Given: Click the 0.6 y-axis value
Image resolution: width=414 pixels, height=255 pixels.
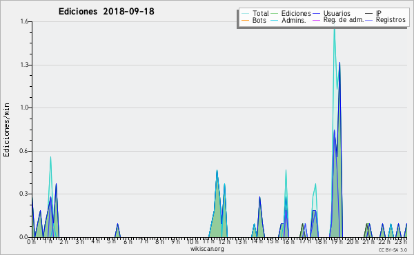Looking at the screenshot, I should tap(24, 151).
